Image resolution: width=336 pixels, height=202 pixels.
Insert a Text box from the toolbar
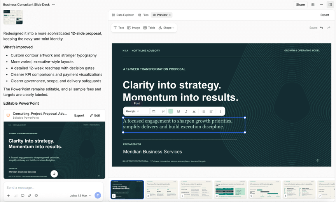119,28
